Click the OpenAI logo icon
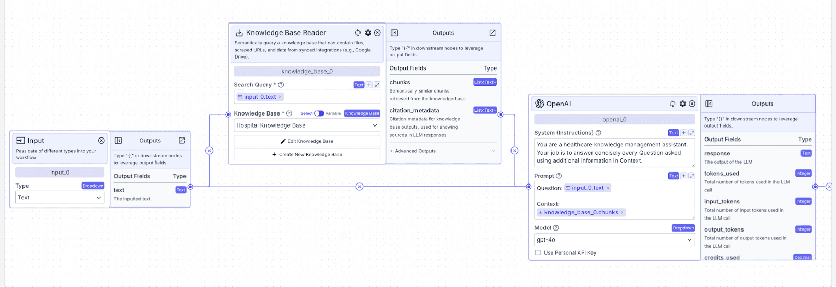The height and width of the screenshot is (287, 836). point(540,104)
